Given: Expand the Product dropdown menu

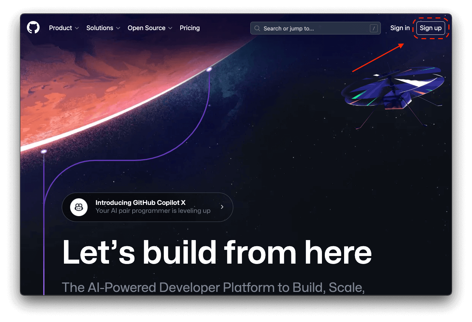Looking at the screenshot, I should click(64, 28).
